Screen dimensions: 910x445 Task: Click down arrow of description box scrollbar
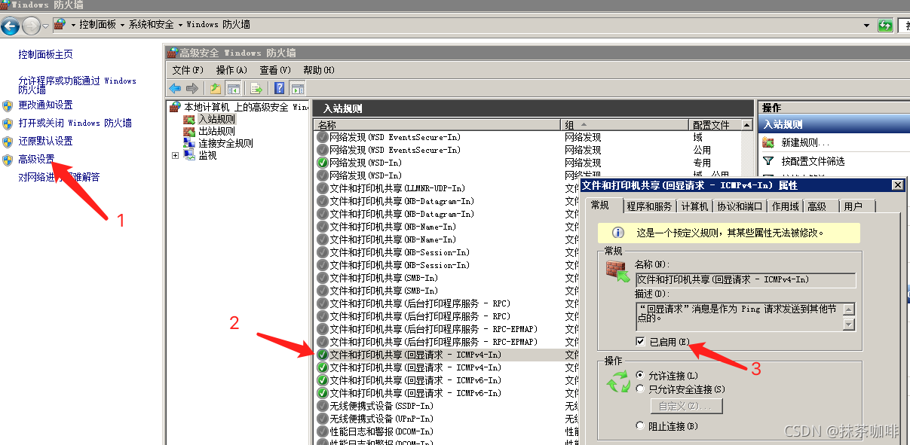pos(849,325)
